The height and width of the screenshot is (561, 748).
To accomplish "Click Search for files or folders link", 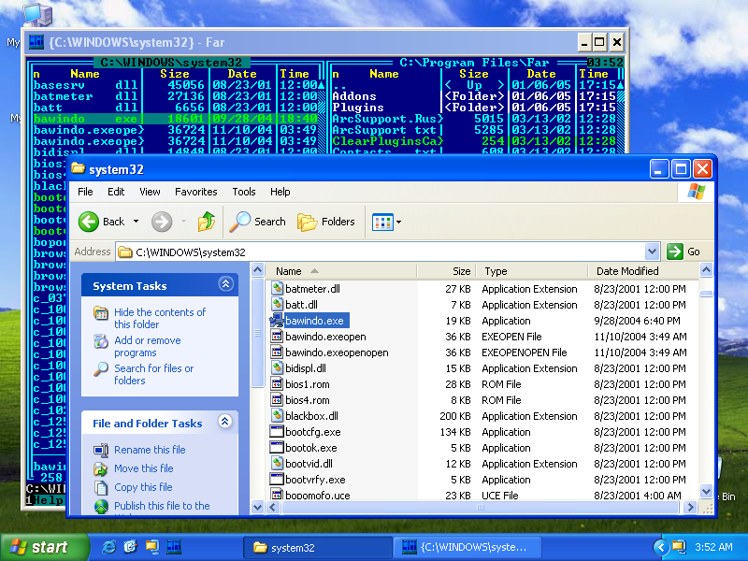I will pos(153,375).
